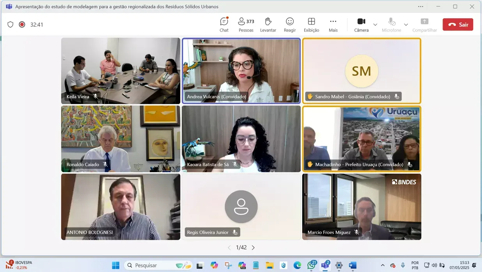Expand the microphone options dropdown arrow

[x=406, y=25]
